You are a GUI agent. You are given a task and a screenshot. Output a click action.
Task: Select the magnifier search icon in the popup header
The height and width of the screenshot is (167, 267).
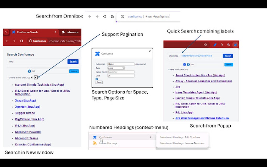pyautogui.click(x=228, y=44)
